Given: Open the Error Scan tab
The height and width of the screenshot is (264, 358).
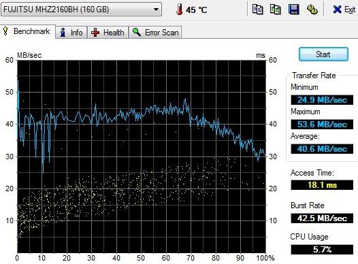Looking at the screenshot, I should (x=155, y=33).
